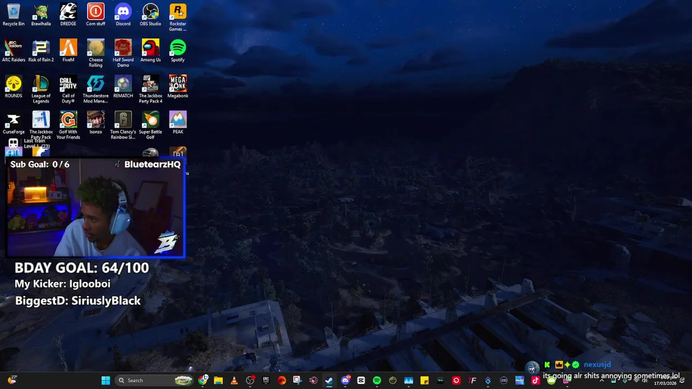Open the weather widget showing 27°
Screen dimensions: 692x389
click(x=12, y=380)
